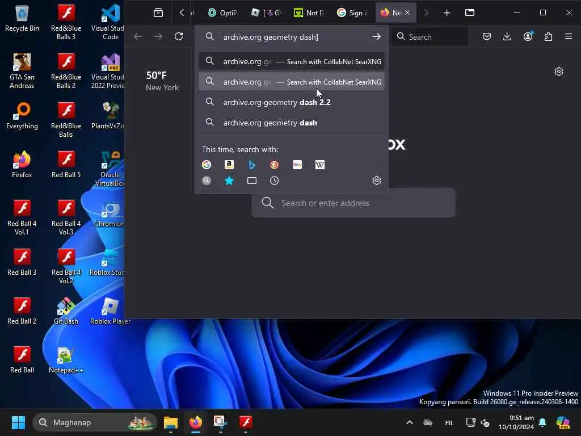Select the Firefox desktop shortcut
The height and width of the screenshot is (436, 581).
pos(22,165)
